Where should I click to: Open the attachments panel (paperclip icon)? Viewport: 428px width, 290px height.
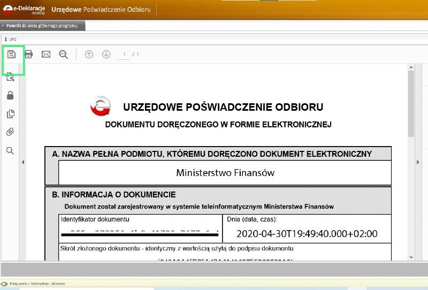point(10,132)
